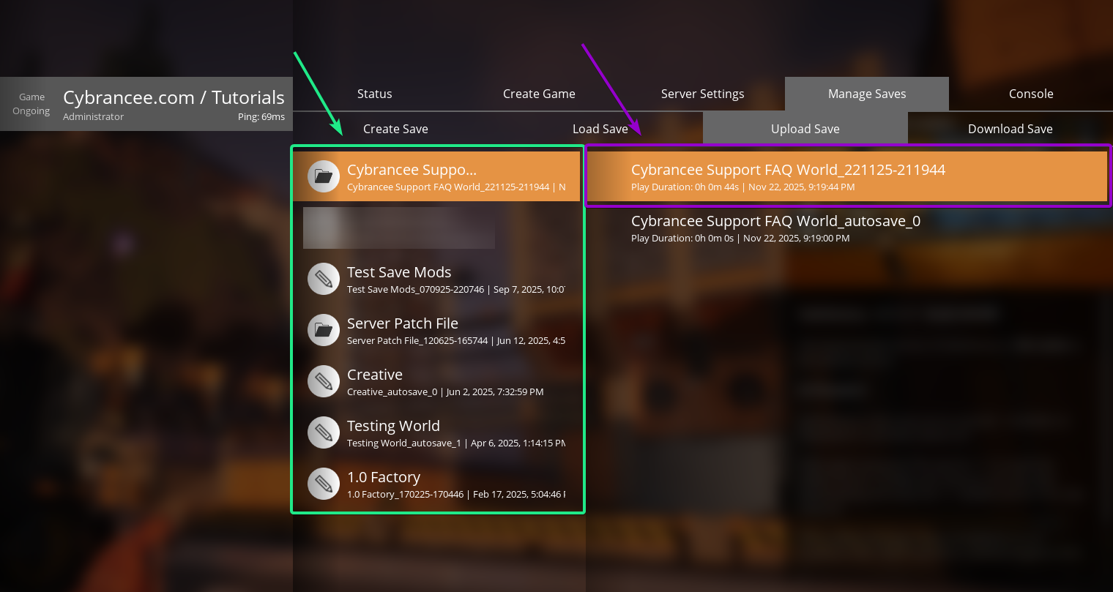Select the 1.0 Factory session name
The image size is (1113, 592).
point(384,477)
